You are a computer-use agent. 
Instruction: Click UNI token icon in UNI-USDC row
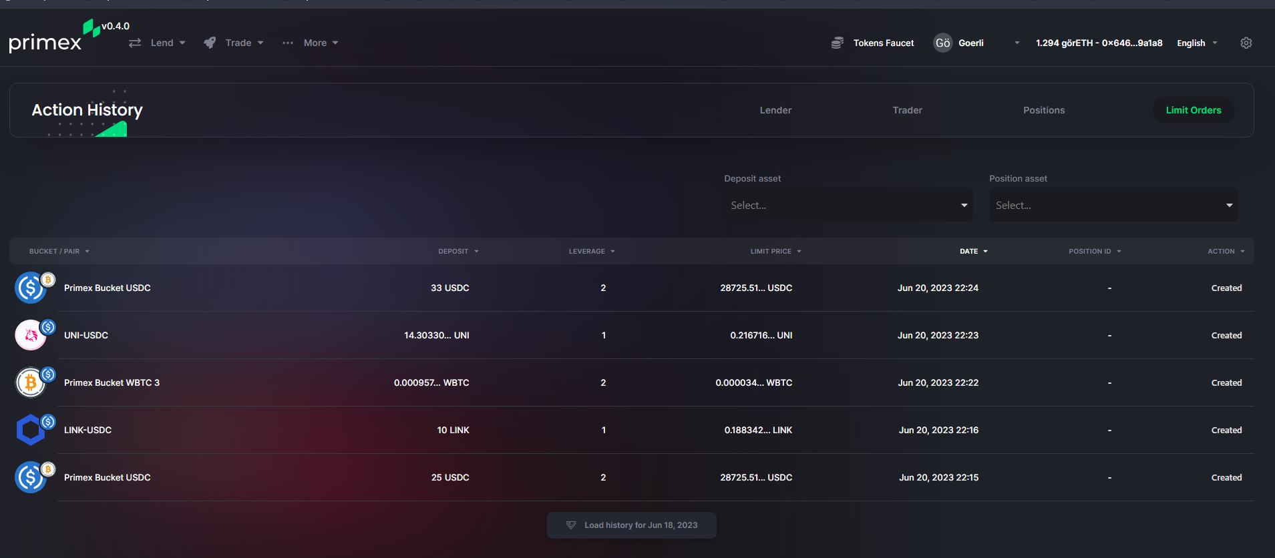pyautogui.click(x=31, y=335)
